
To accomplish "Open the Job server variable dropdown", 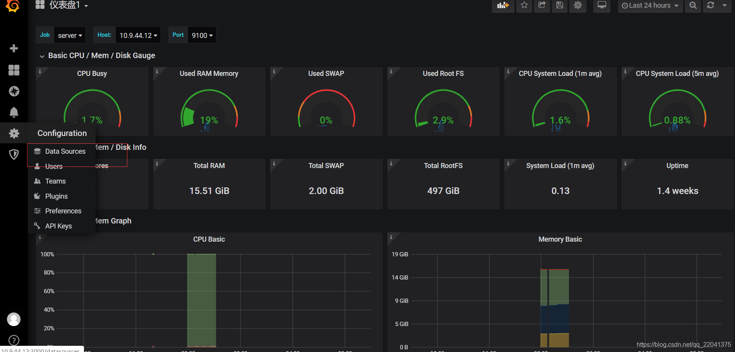I will 70,35.
